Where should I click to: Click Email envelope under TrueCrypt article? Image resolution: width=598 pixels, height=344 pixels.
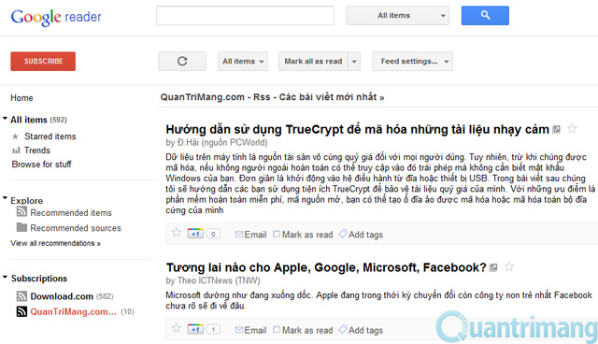point(239,234)
